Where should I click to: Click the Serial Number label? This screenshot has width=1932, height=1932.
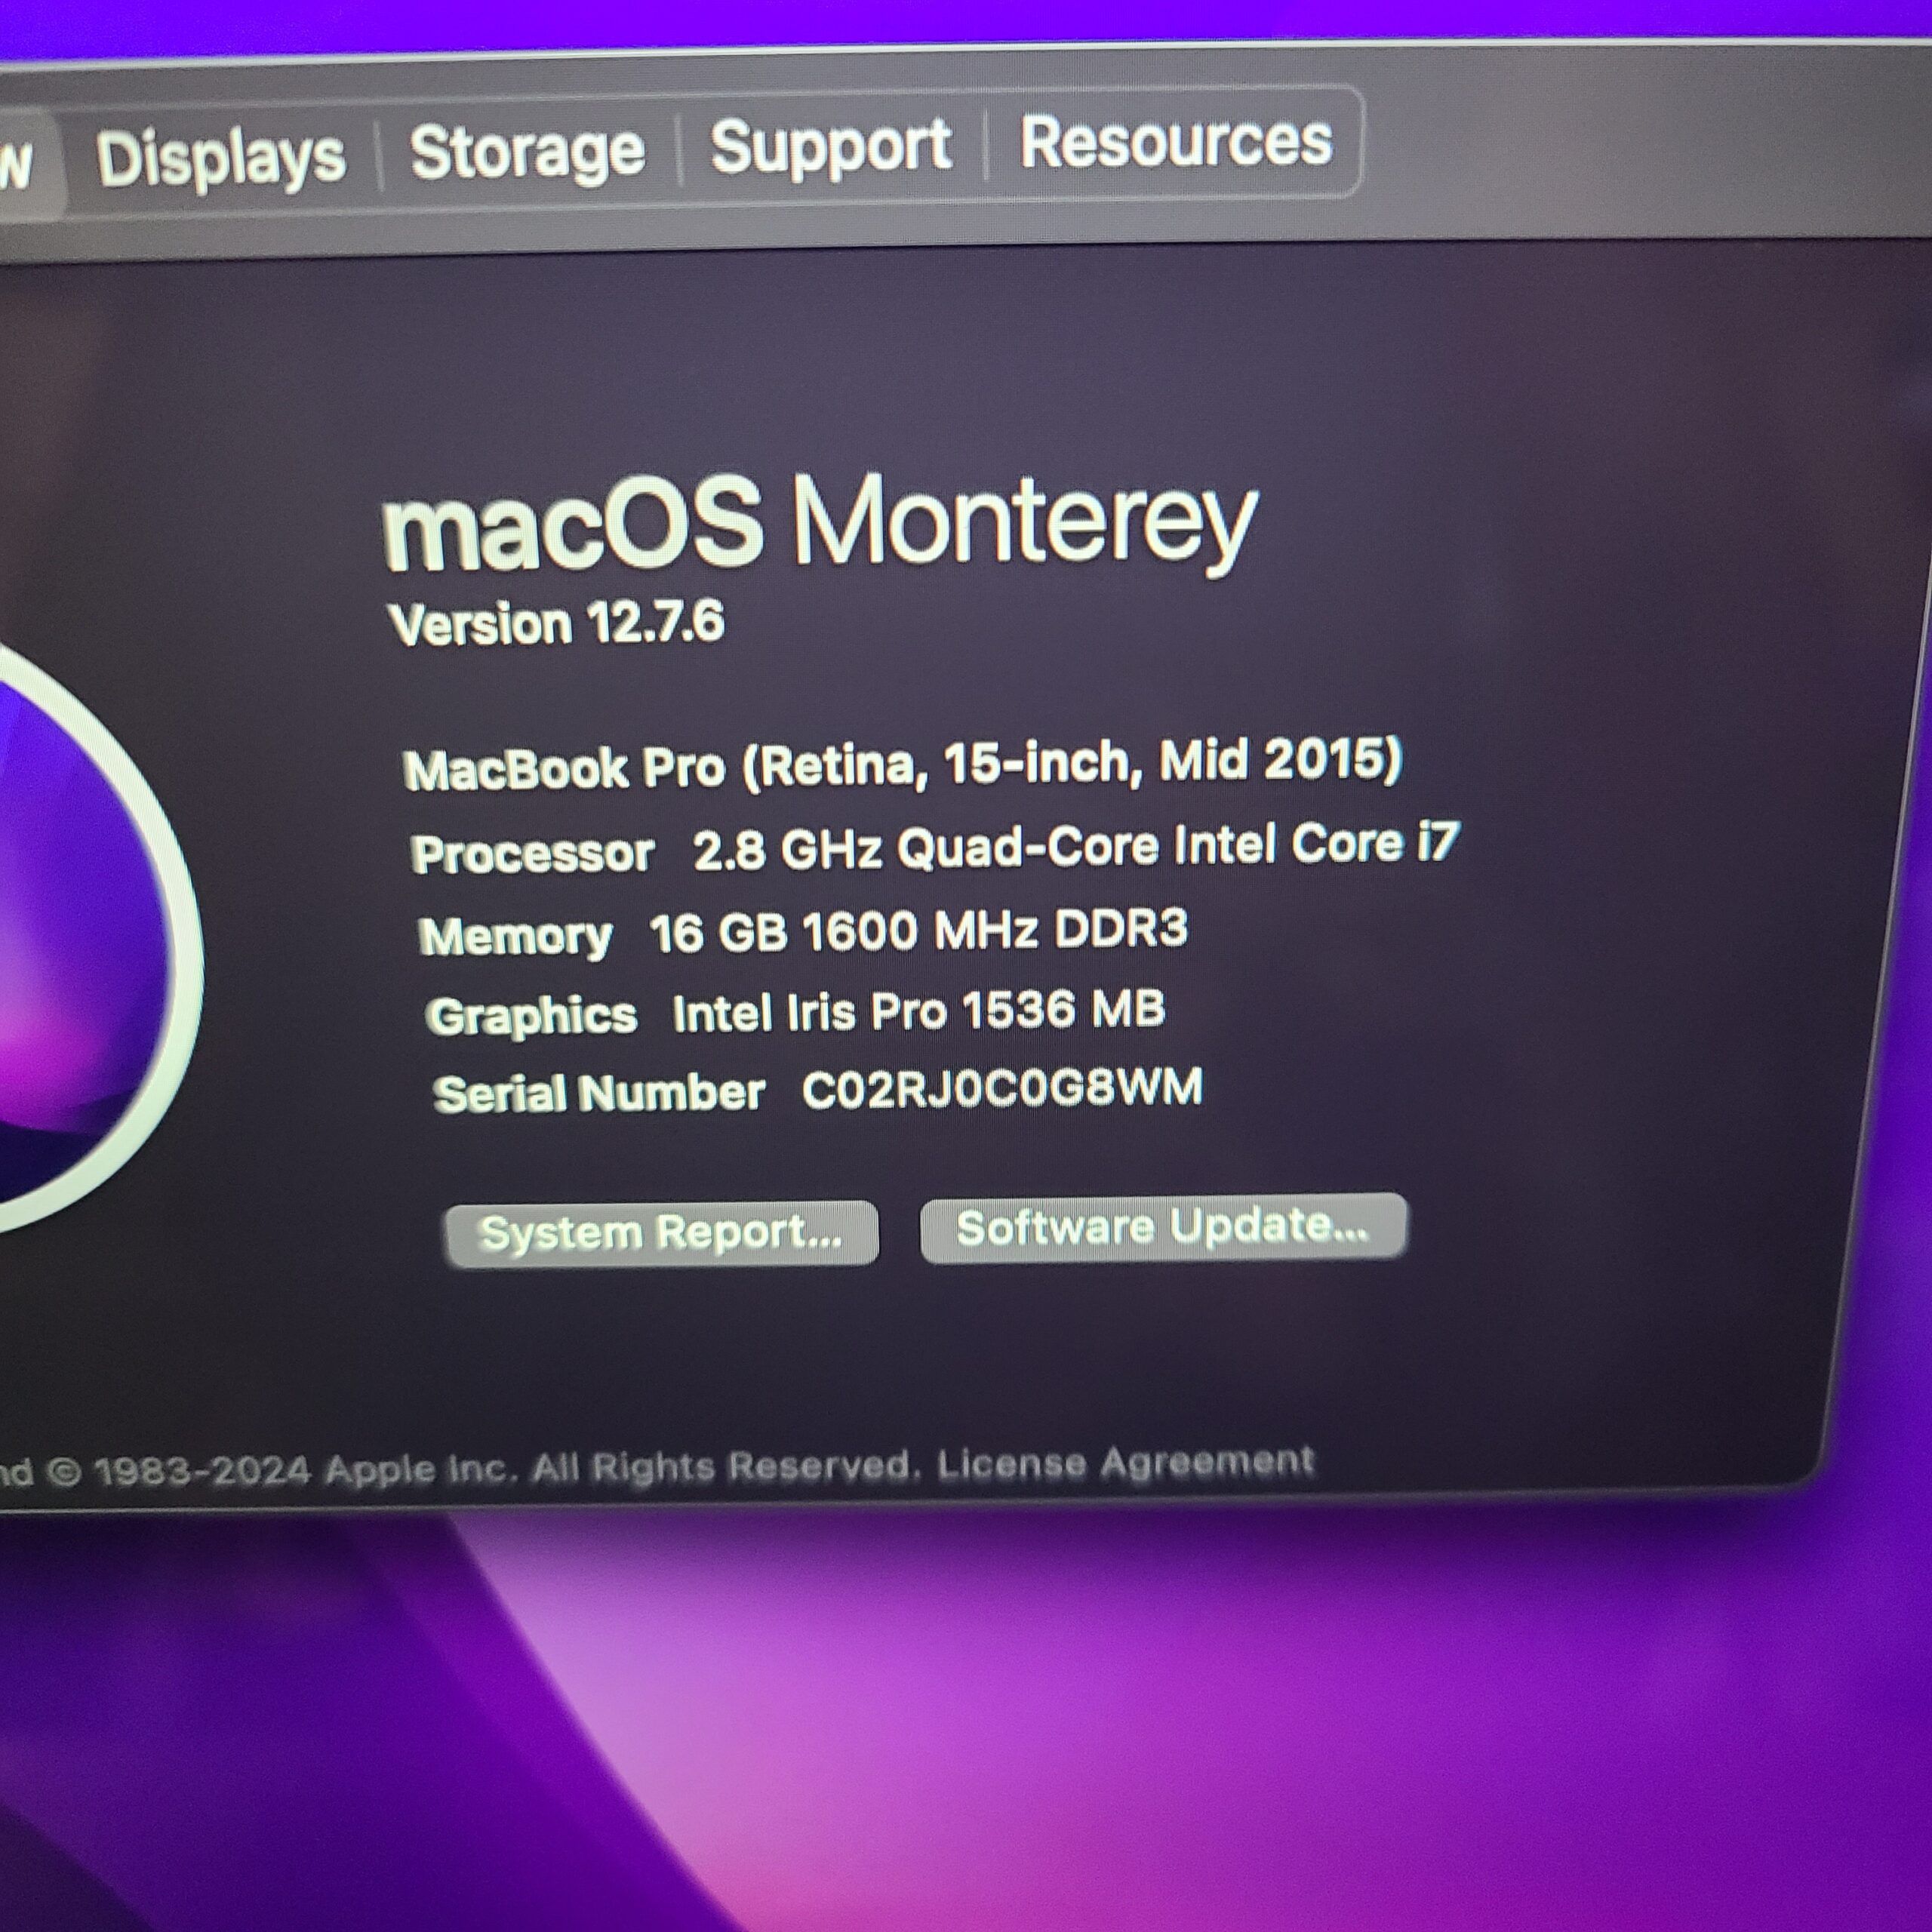599,1093
